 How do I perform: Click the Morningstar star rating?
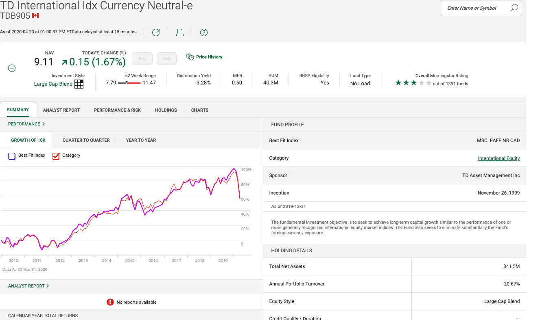tap(413, 83)
